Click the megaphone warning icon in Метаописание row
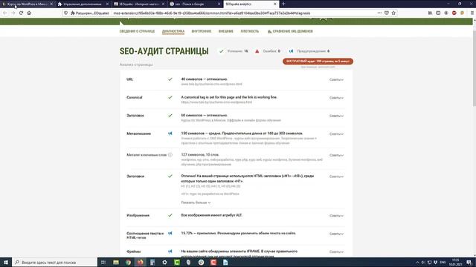 170,133
